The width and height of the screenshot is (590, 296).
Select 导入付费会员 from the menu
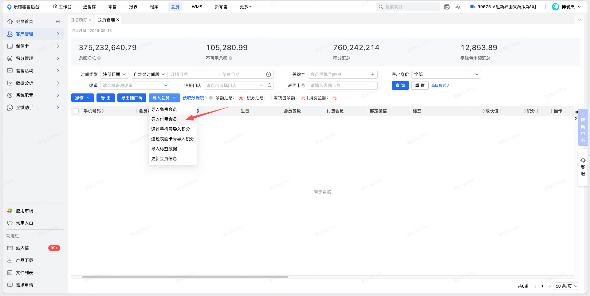(164, 119)
